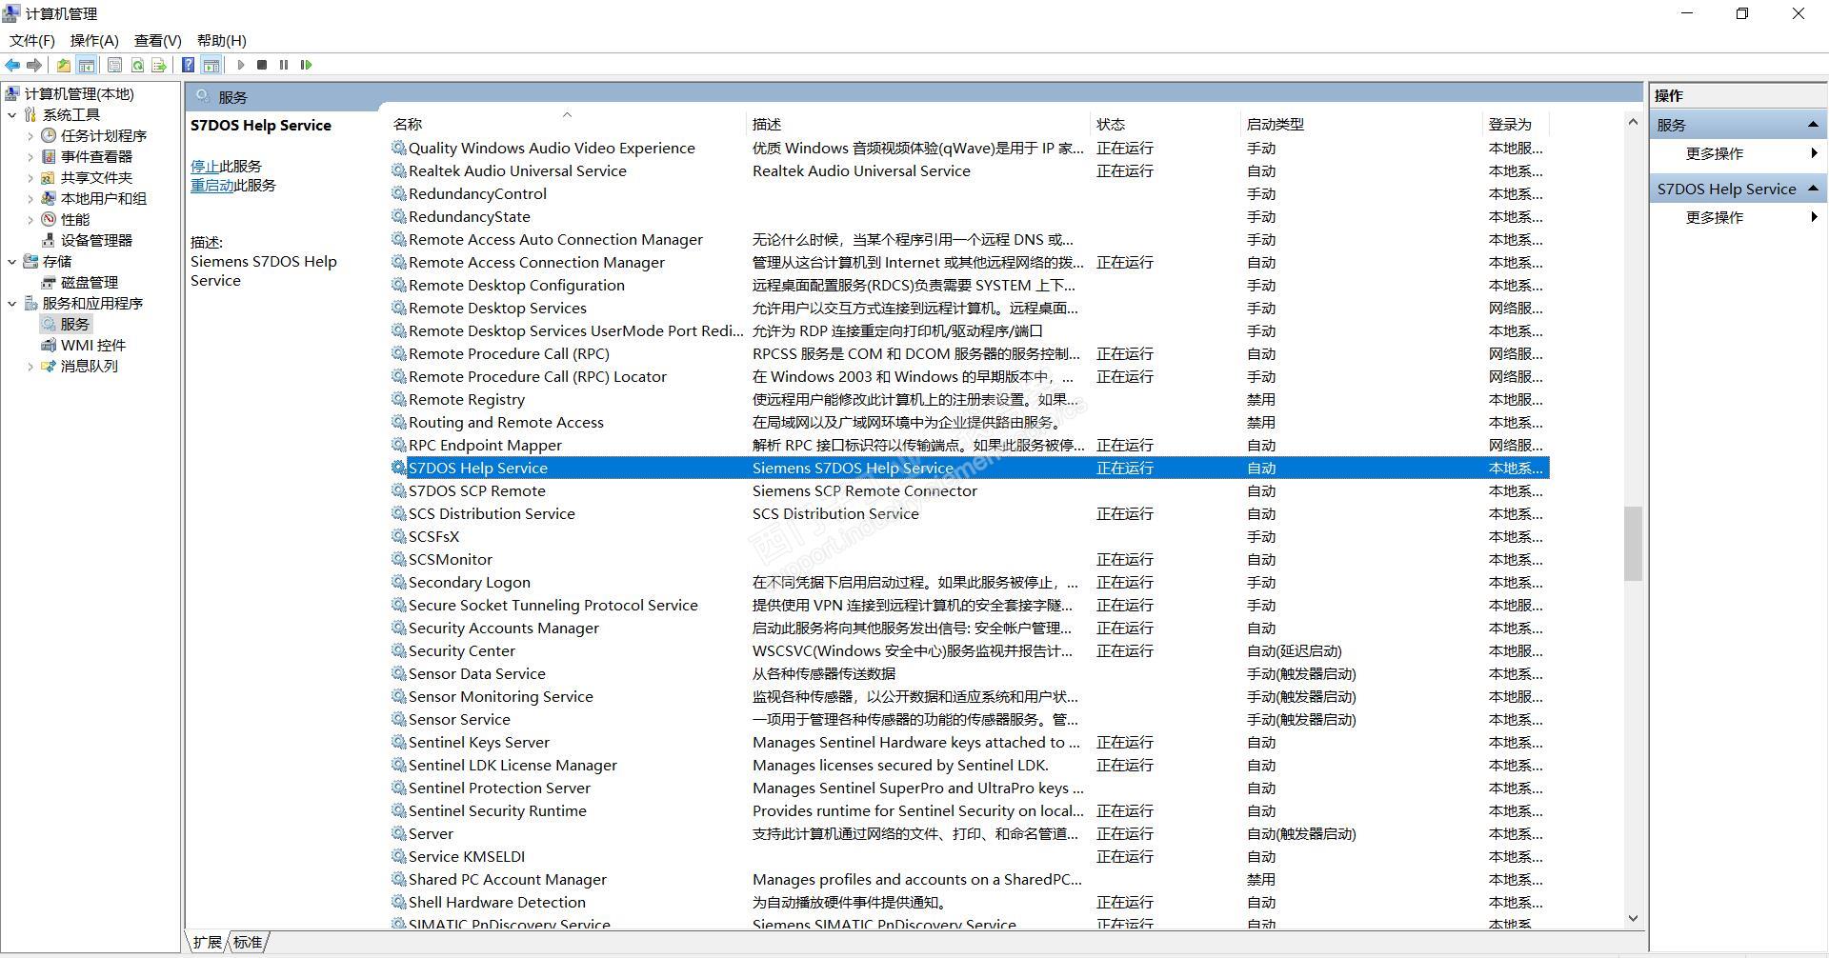
Task: Click the Pause Service toolbar icon
Action: pos(284,65)
